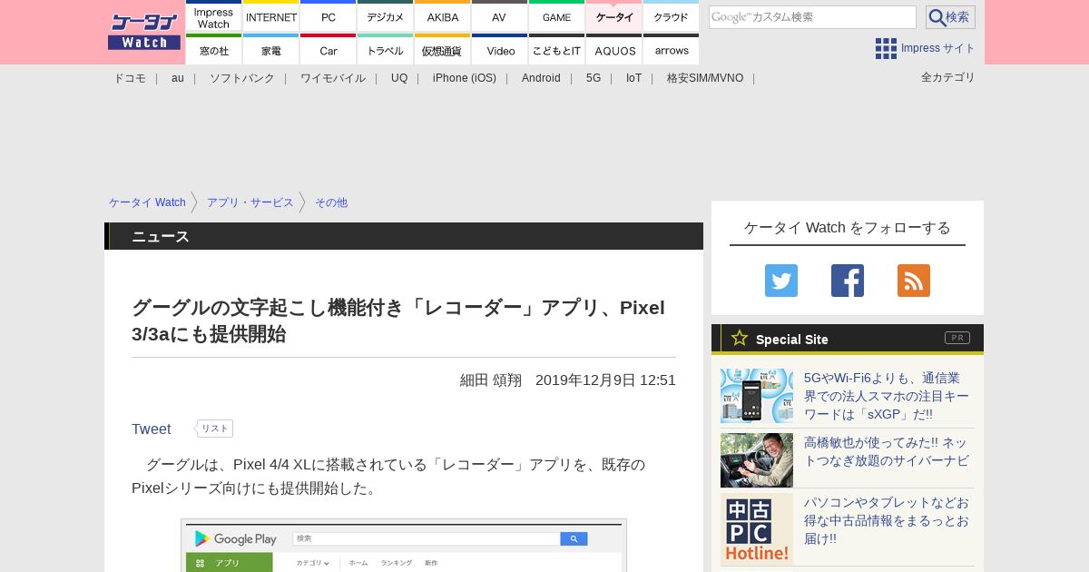Click the PR badge in Special Site
Screen dimensions: 1089x572
click(957, 338)
